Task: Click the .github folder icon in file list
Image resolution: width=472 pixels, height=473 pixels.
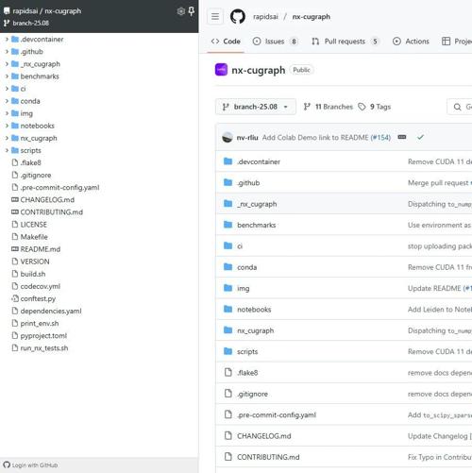Action: tap(228, 182)
